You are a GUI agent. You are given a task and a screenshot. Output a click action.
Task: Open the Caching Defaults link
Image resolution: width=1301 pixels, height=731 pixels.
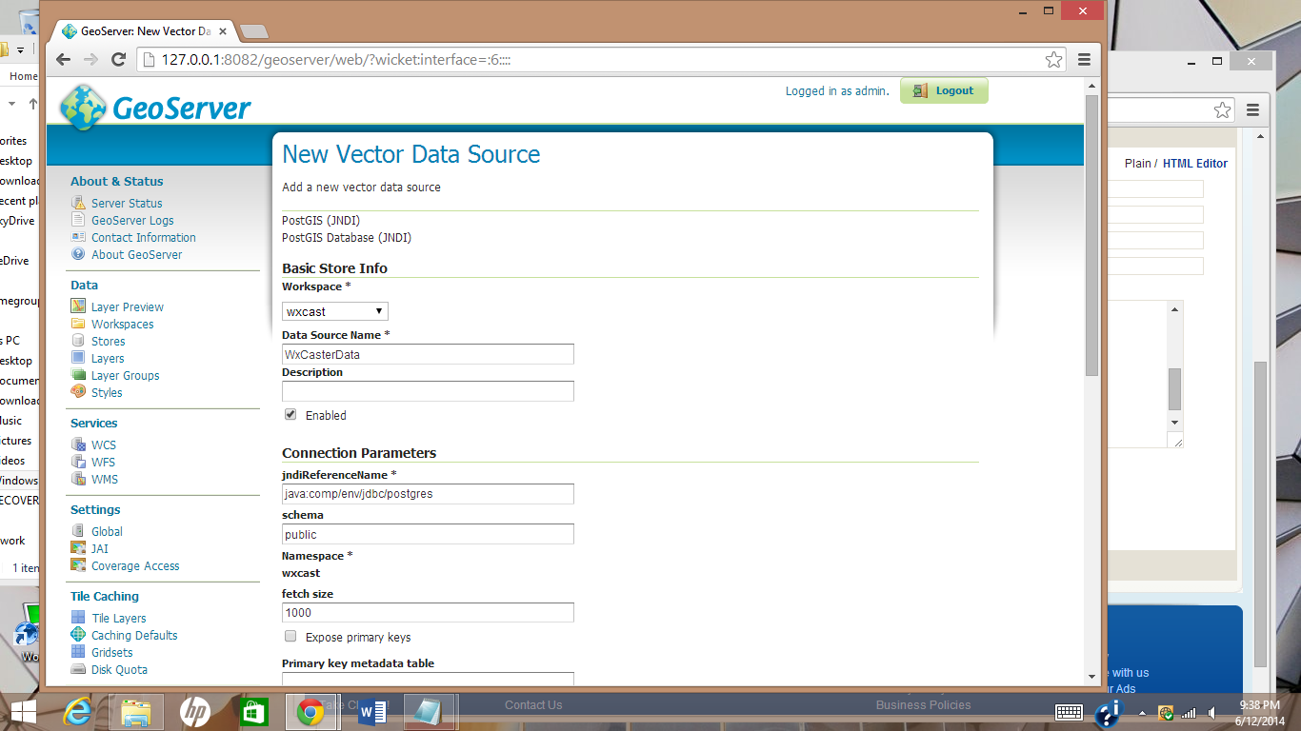click(134, 635)
